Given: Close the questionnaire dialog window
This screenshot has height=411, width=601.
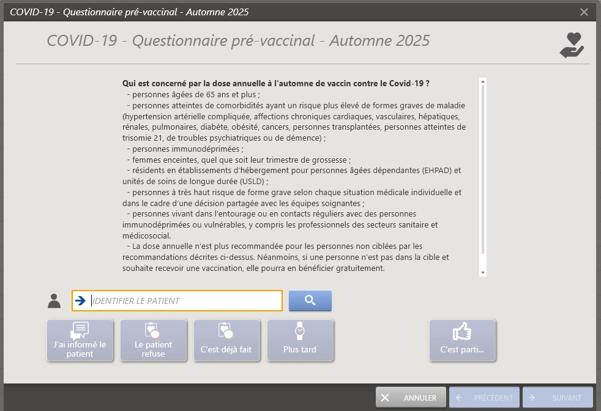Looking at the screenshot, I should pos(584,12).
